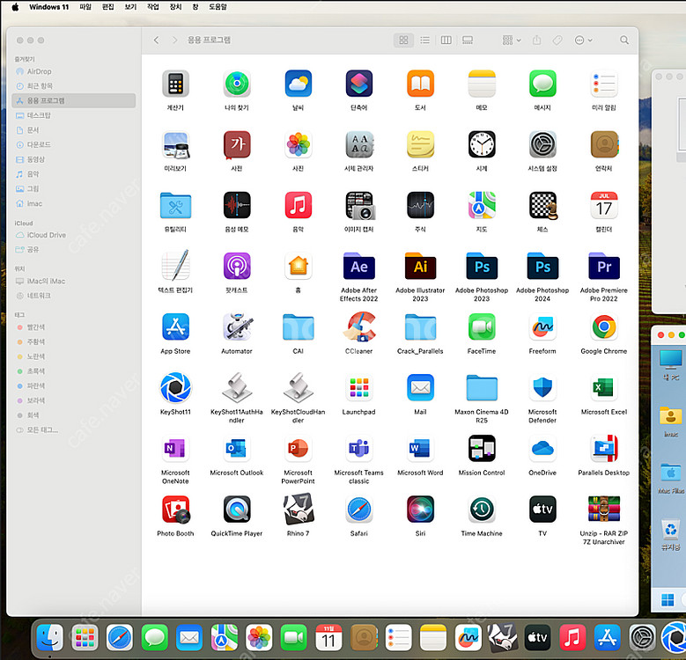Launch Adobe Photoshop 2023
Viewport: 686px width, 660px height.
click(x=481, y=266)
